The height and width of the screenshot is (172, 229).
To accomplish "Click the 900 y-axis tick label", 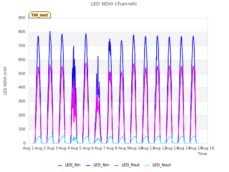I will (x=22, y=18).
